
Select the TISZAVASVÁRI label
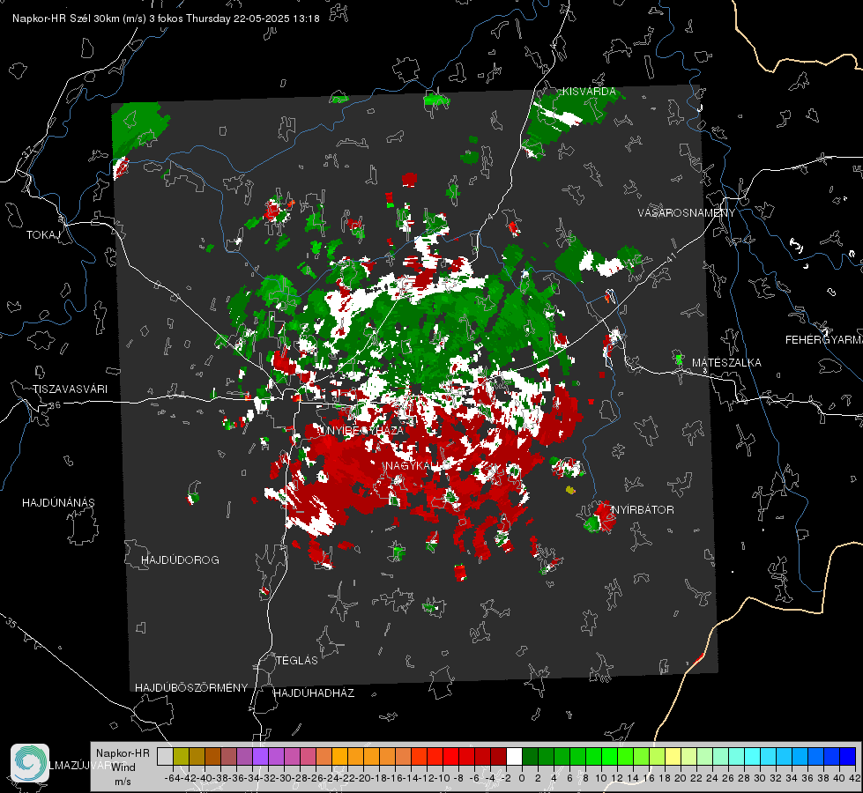(70, 389)
